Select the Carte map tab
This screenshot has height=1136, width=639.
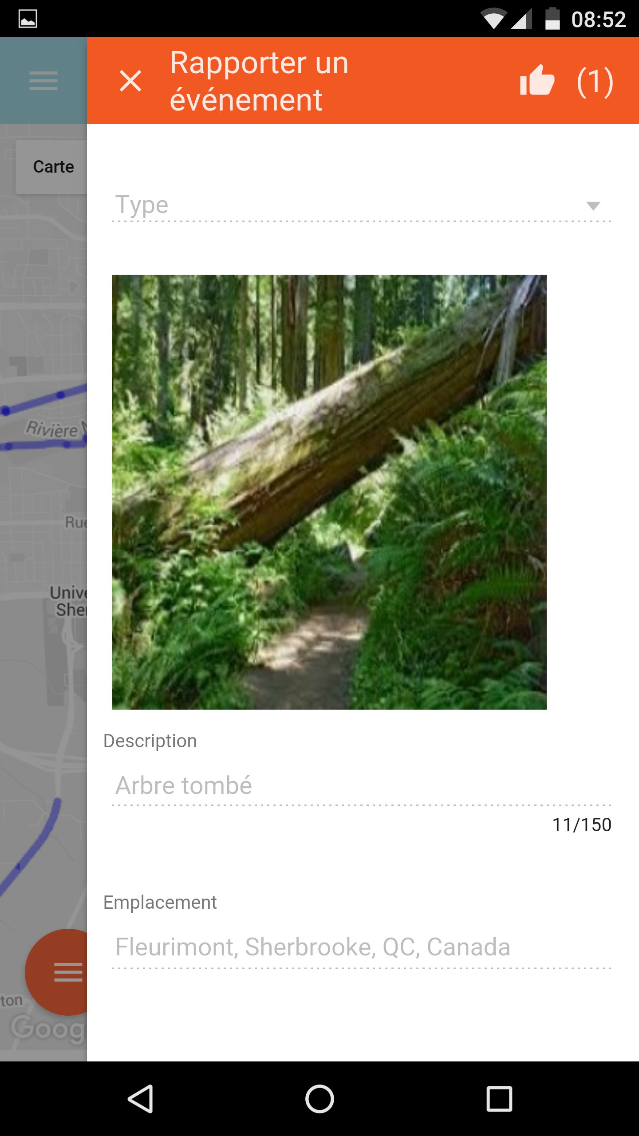pyautogui.click(x=52, y=167)
